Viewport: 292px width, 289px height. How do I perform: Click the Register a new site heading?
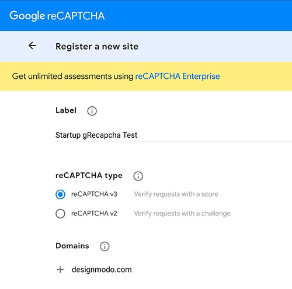97,47
